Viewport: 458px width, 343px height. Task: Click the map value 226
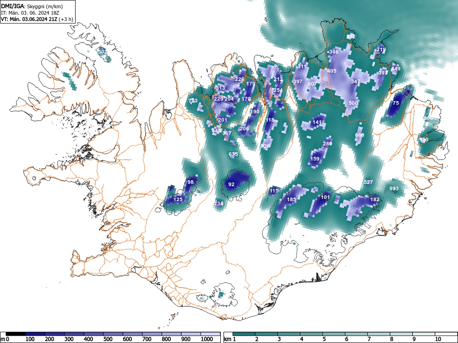[240, 79]
